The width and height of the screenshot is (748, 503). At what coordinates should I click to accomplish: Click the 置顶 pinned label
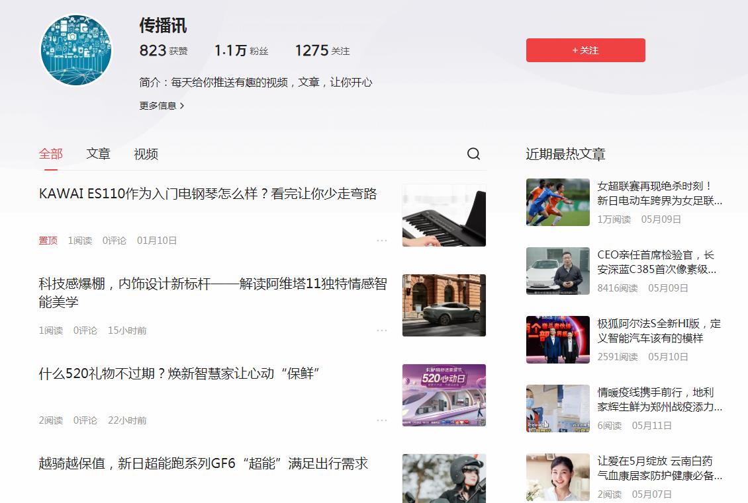click(48, 241)
